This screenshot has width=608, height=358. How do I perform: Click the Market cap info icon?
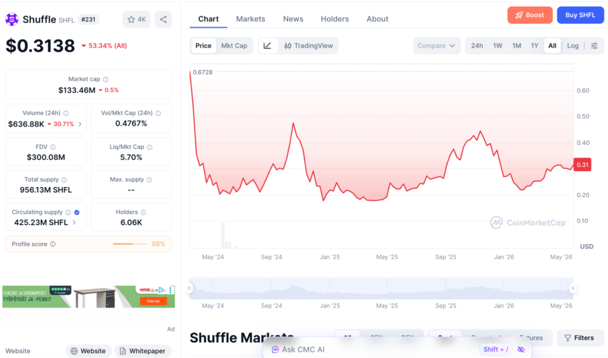pos(106,79)
